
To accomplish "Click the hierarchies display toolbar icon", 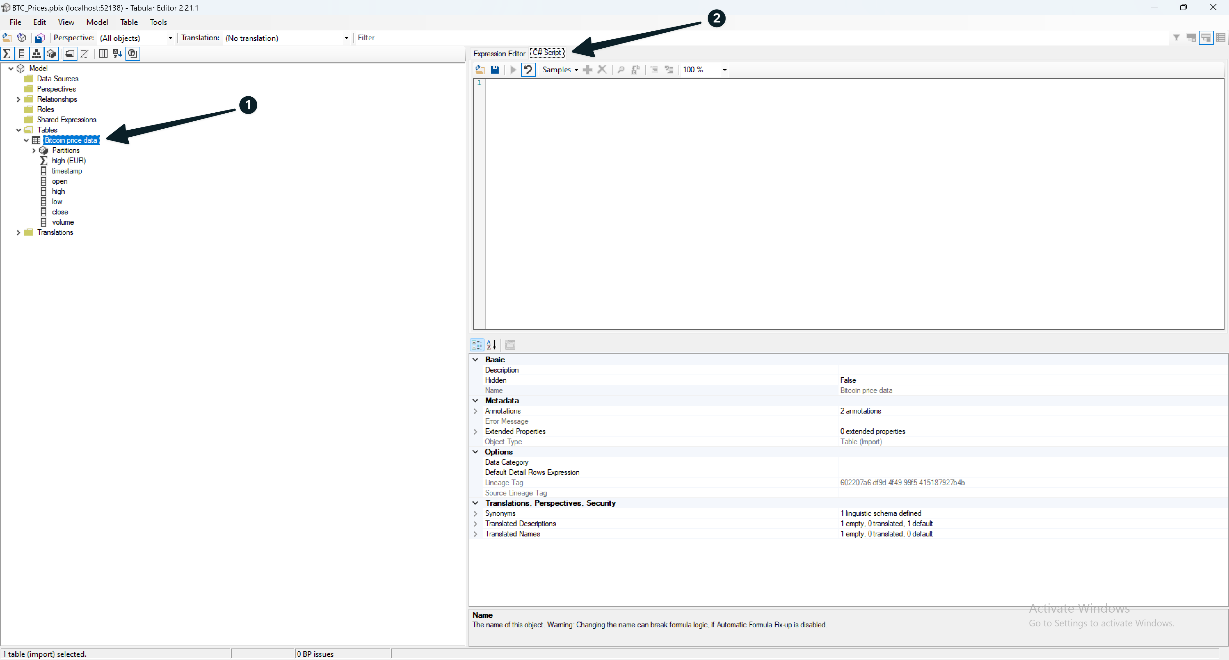I will pyautogui.click(x=37, y=53).
